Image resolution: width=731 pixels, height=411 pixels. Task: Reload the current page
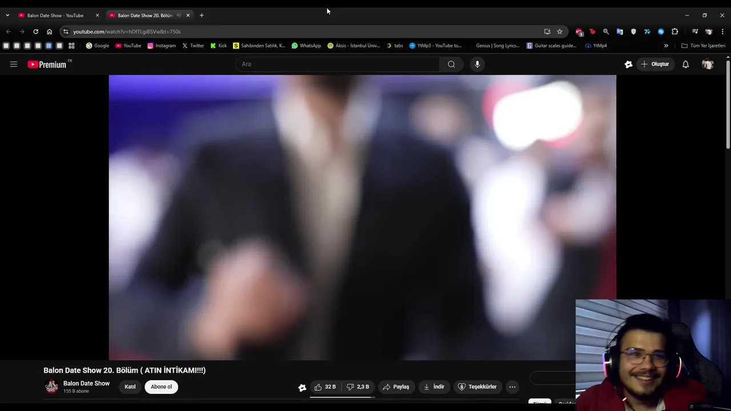(35, 31)
